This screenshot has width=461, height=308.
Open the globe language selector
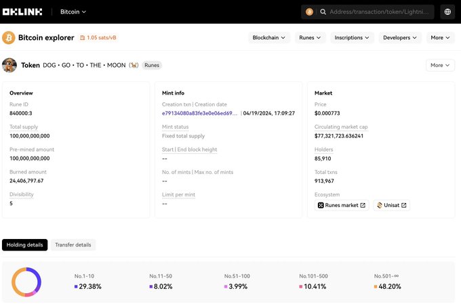coord(447,12)
